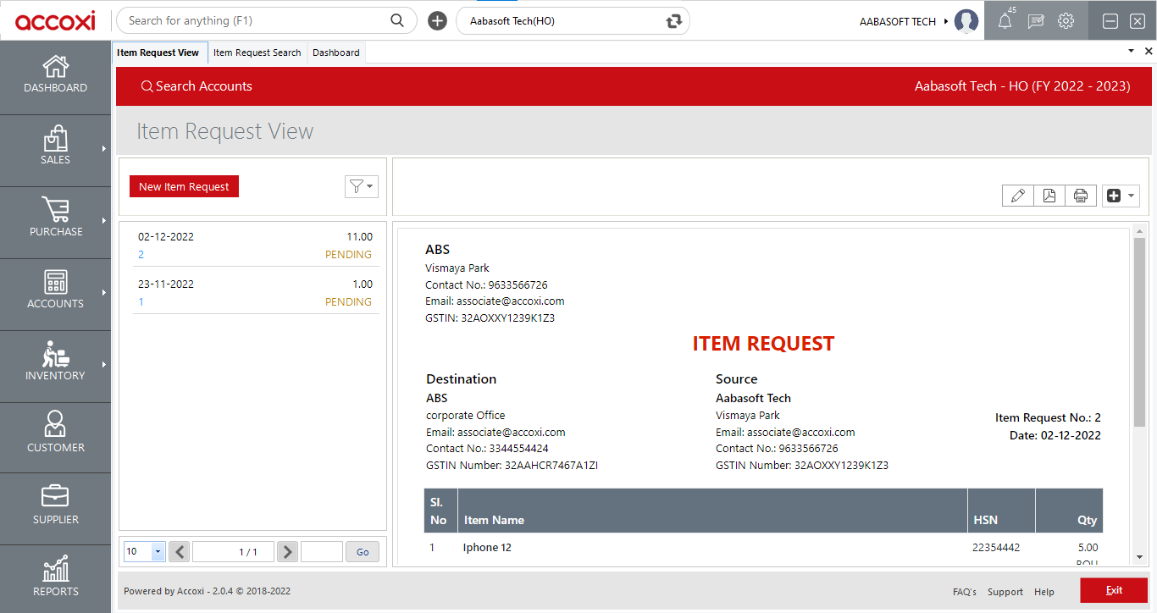Go to the previous page arrow
Viewport: 1157px width, 613px height.
click(179, 552)
